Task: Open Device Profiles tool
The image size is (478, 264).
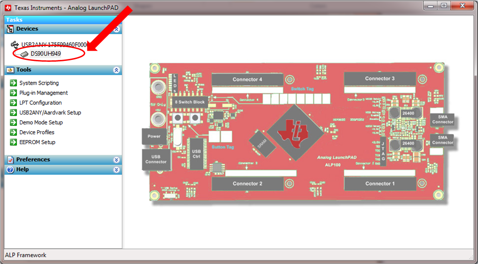Action: point(37,132)
